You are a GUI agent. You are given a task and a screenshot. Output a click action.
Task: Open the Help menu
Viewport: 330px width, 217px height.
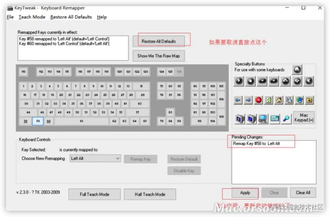coord(102,17)
